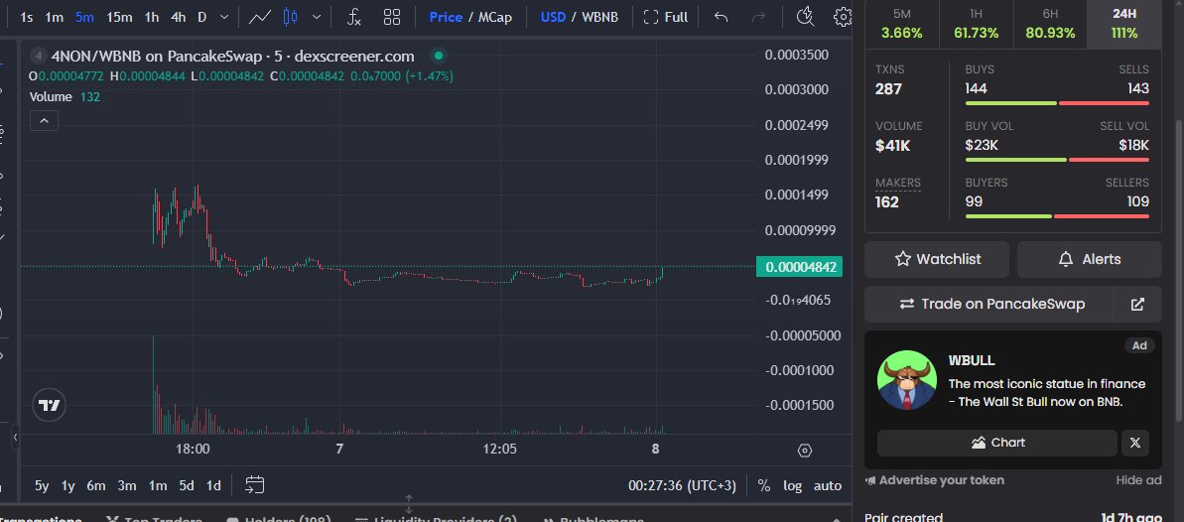Screen dimensions: 1184x522
Task: Set range to 5d
Action: click(x=187, y=485)
